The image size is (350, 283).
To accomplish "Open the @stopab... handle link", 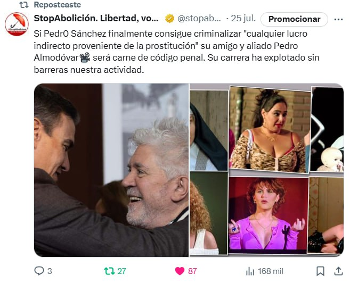I will click(x=199, y=19).
